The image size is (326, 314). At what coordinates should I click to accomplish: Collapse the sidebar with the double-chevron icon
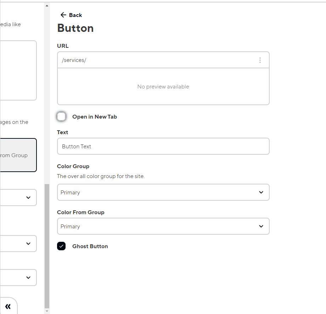(x=8, y=307)
